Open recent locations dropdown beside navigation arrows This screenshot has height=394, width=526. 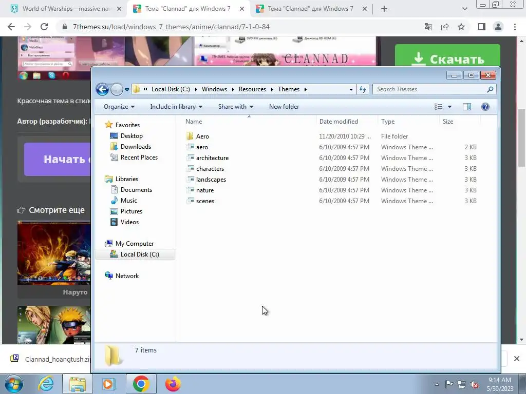point(127,89)
